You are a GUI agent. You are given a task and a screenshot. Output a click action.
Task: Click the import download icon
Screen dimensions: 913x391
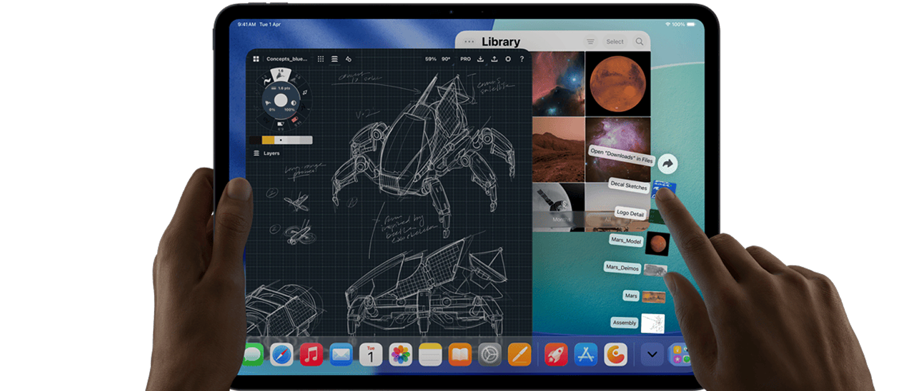tap(481, 59)
